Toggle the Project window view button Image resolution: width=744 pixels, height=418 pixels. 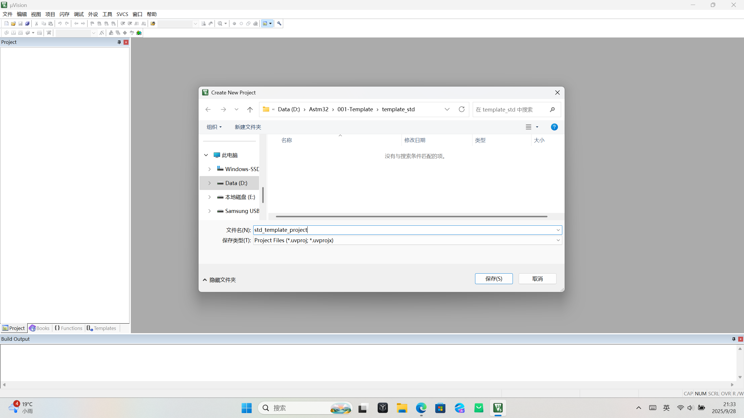click(265, 24)
